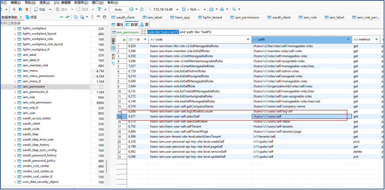Screen dimensions: 385x190
Task: Expand the oauth_client table tree node
Action: (15, 124)
